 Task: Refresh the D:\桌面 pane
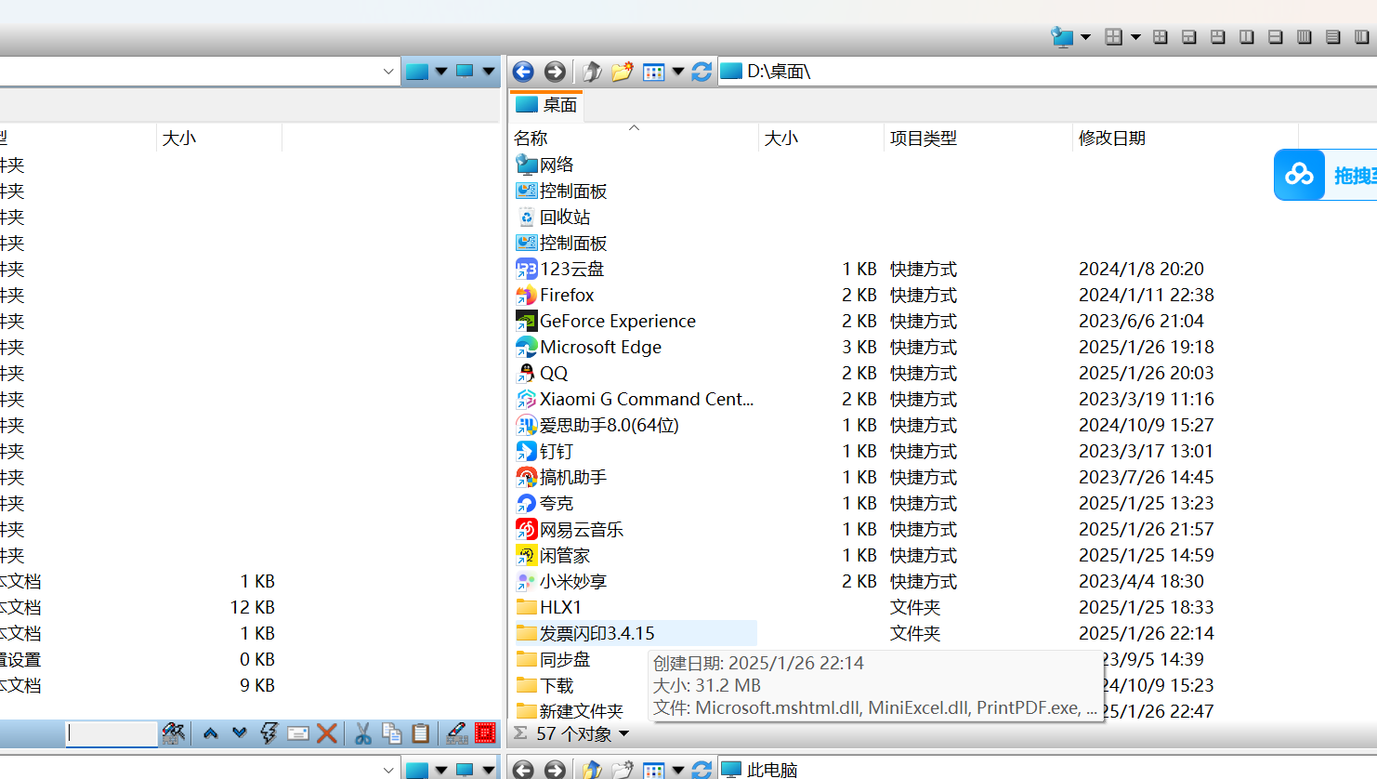pyautogui.click(x=702, y=72)
